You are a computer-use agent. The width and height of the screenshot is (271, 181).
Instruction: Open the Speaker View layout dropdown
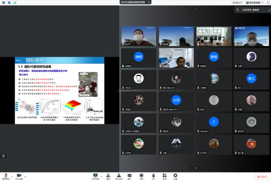click(255, 3)
